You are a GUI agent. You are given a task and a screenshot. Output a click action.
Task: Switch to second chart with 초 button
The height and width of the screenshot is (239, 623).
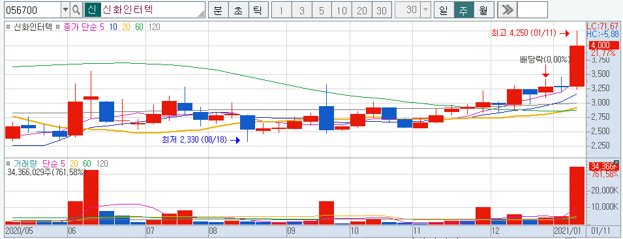pos(238,10)
